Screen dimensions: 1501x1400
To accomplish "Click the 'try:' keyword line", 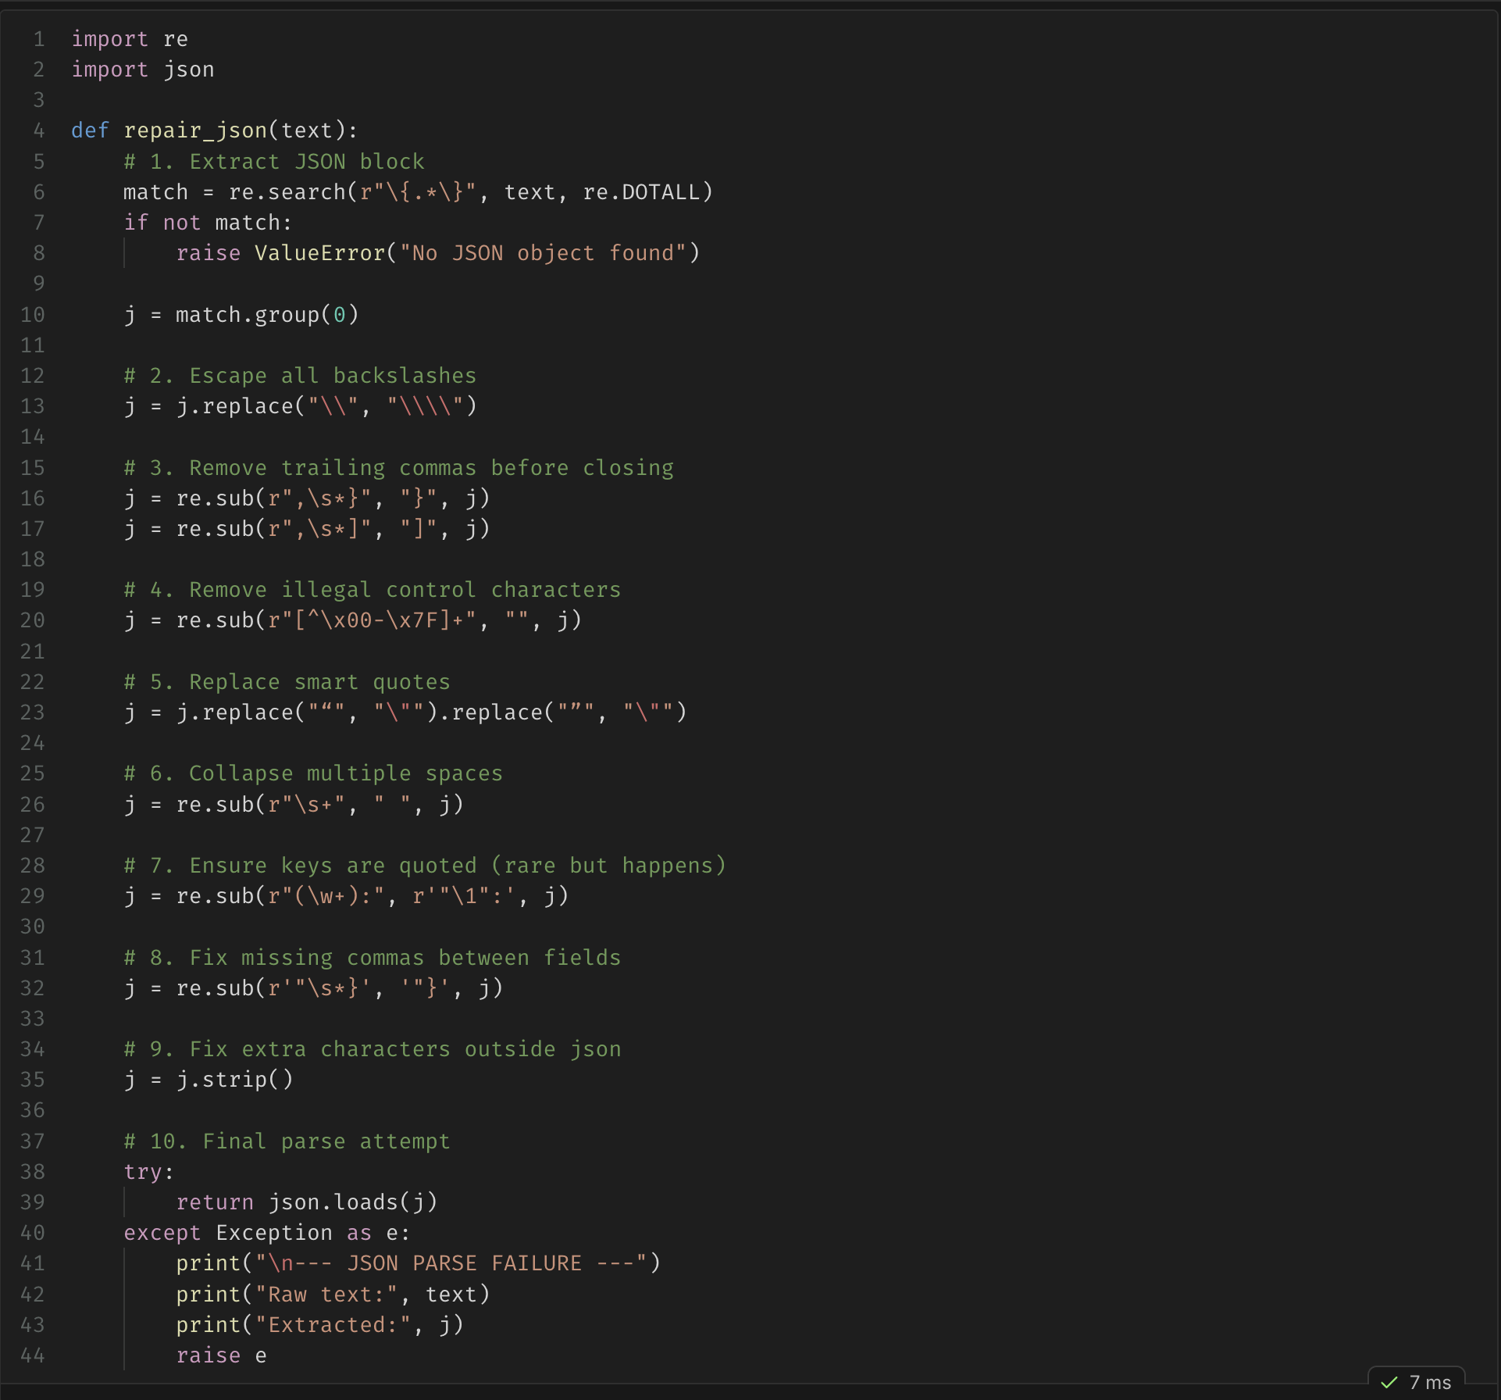I will (x=149, y=1172).
